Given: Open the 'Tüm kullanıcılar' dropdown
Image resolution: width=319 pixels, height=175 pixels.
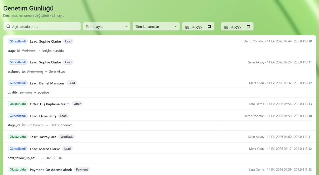Looking at the screenshot, I should pos(156,26).
